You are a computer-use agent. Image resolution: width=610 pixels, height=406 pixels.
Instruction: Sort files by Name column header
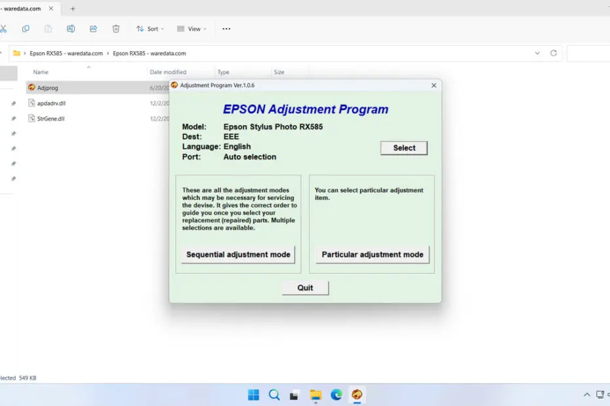[41, 72]
